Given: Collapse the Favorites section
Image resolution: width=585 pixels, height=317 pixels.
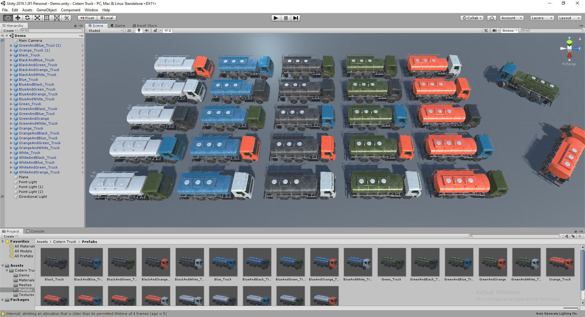Looking at the screenshot, I should pyautogui.click(x=3, y=241).
